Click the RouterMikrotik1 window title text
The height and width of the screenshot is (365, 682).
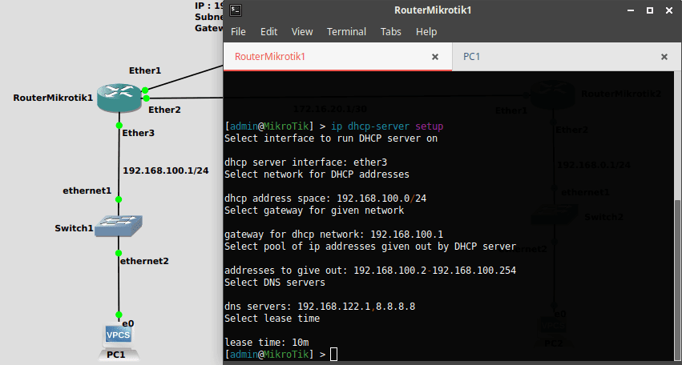click(x=433, y=10)
